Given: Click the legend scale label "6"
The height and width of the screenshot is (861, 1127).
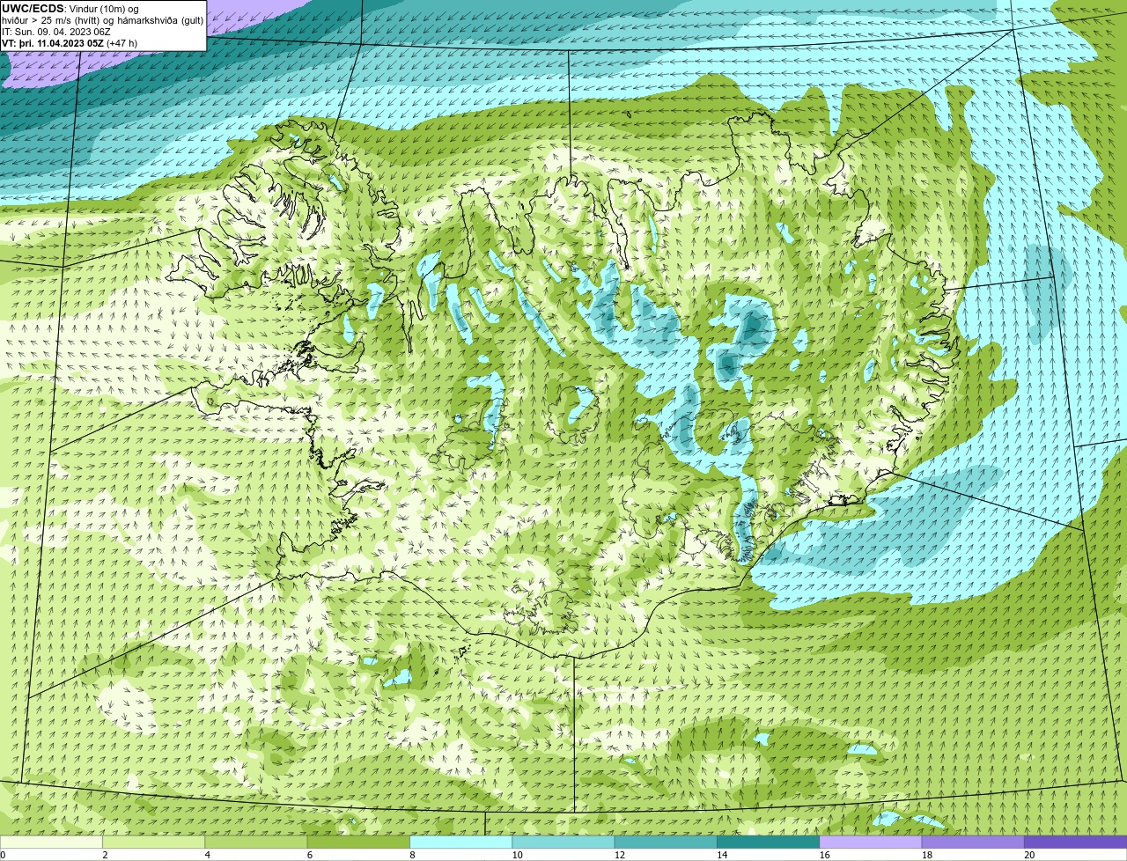Looking at the screenshot, I should pyautogui.click(x=310, y=855).
